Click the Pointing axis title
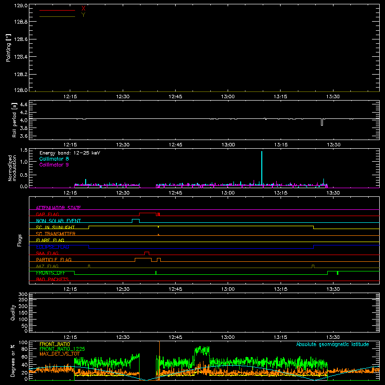Screen dimensions: 385x385 click(9, 48)
